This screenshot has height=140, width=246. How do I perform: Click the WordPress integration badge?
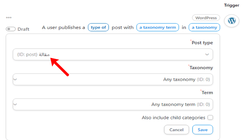[206, 17]
